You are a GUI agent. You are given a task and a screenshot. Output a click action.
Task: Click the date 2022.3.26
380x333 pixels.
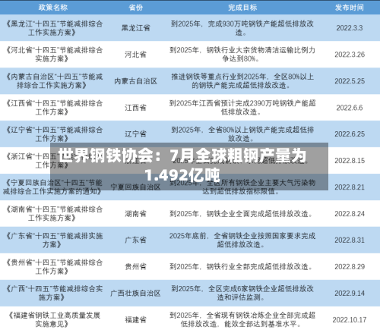tap(350, 55)
